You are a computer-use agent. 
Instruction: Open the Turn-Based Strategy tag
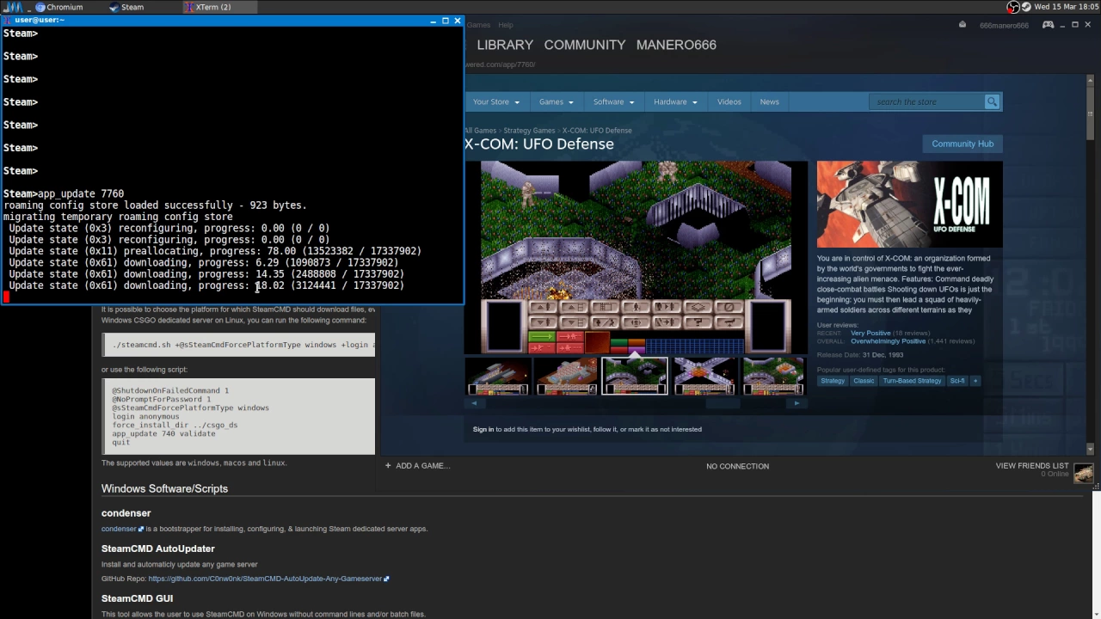tap(912, 381)
